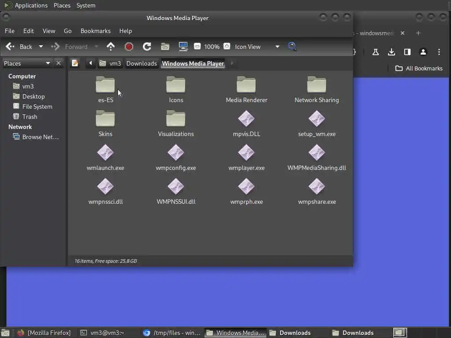Select the wmprph.exe file
This screenshot has height=338, width=451.
tap(246, 191)
